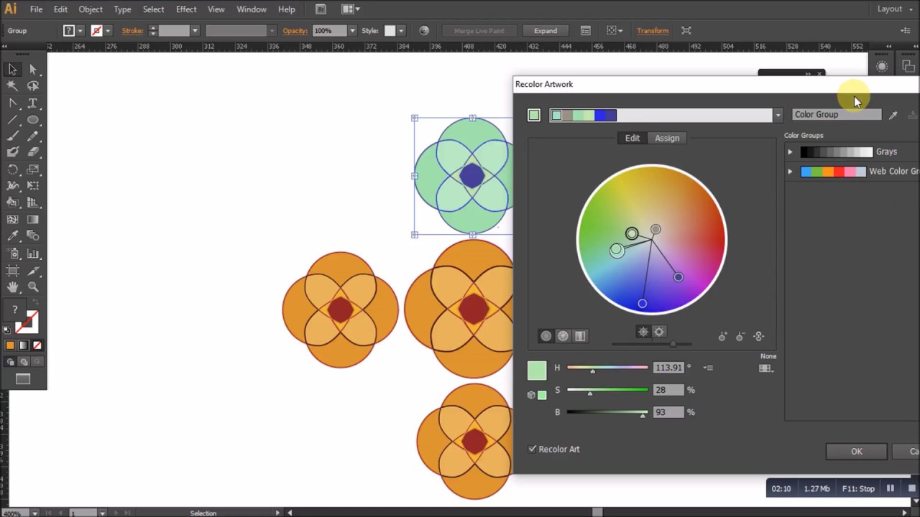Click the Hue slider track
Screen dimensions: 920x517
(607, 368)
